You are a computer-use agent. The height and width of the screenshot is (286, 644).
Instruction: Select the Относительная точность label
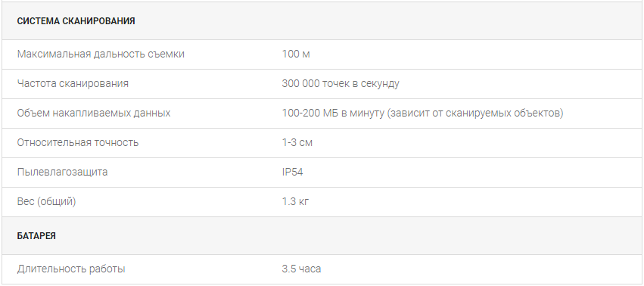(x=78, y=142)
